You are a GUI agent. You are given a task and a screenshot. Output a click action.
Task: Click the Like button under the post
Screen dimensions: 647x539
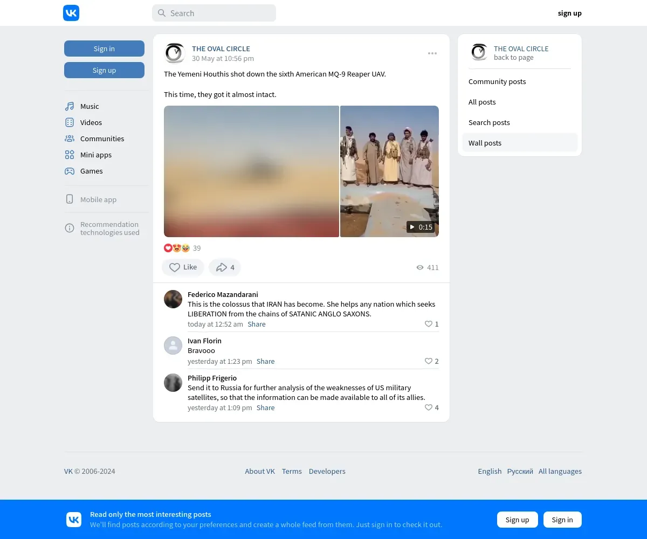click(183, 267)
